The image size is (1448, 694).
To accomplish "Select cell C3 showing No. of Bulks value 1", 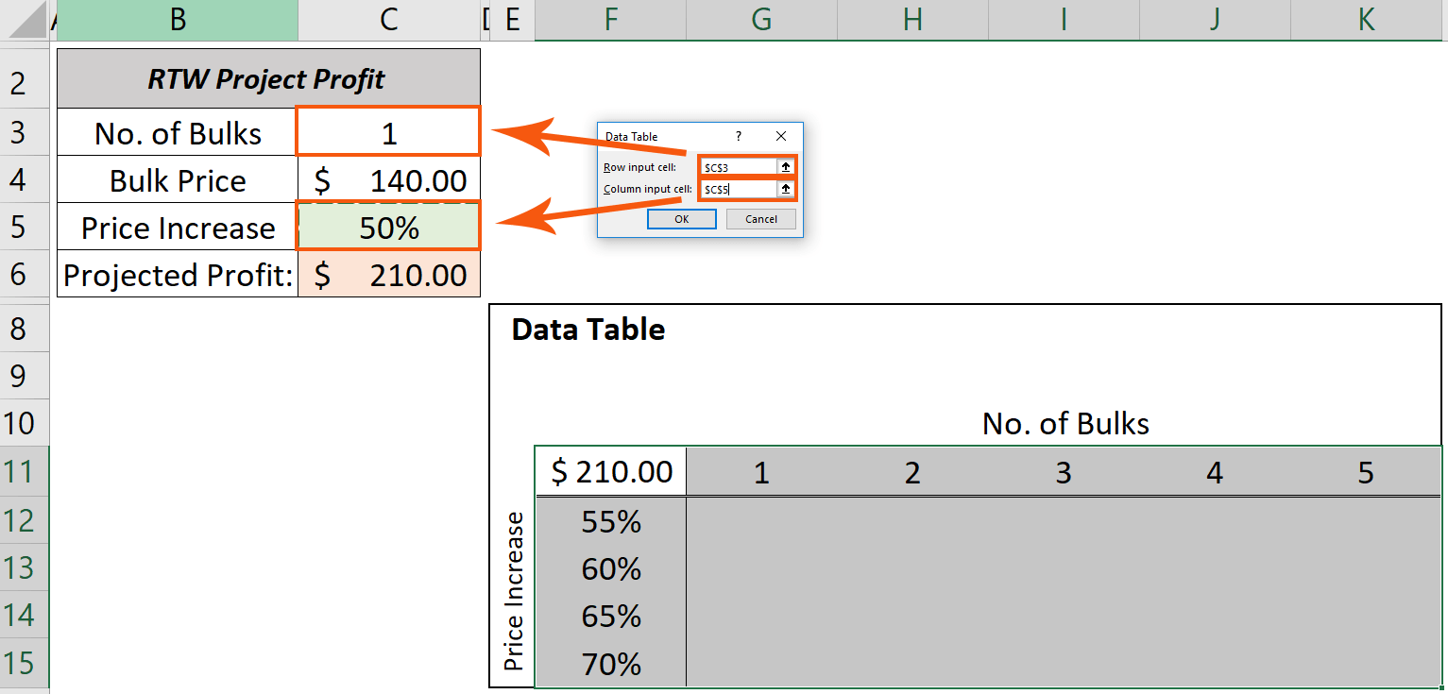I will 387,131.
